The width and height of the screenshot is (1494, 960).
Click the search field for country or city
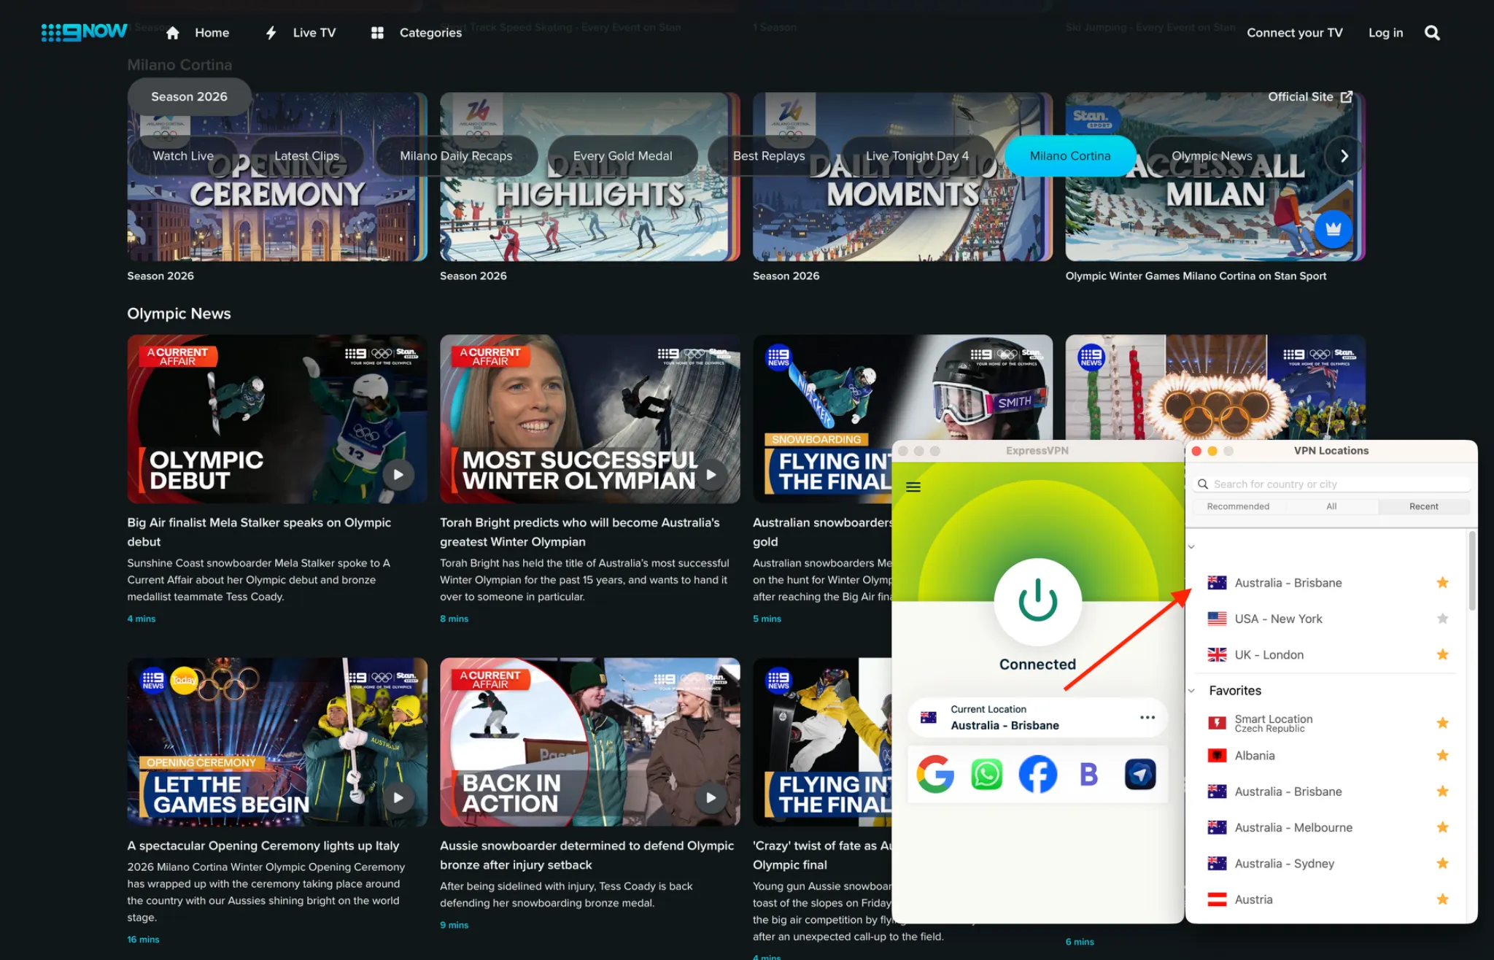[x=1330, y=484]
